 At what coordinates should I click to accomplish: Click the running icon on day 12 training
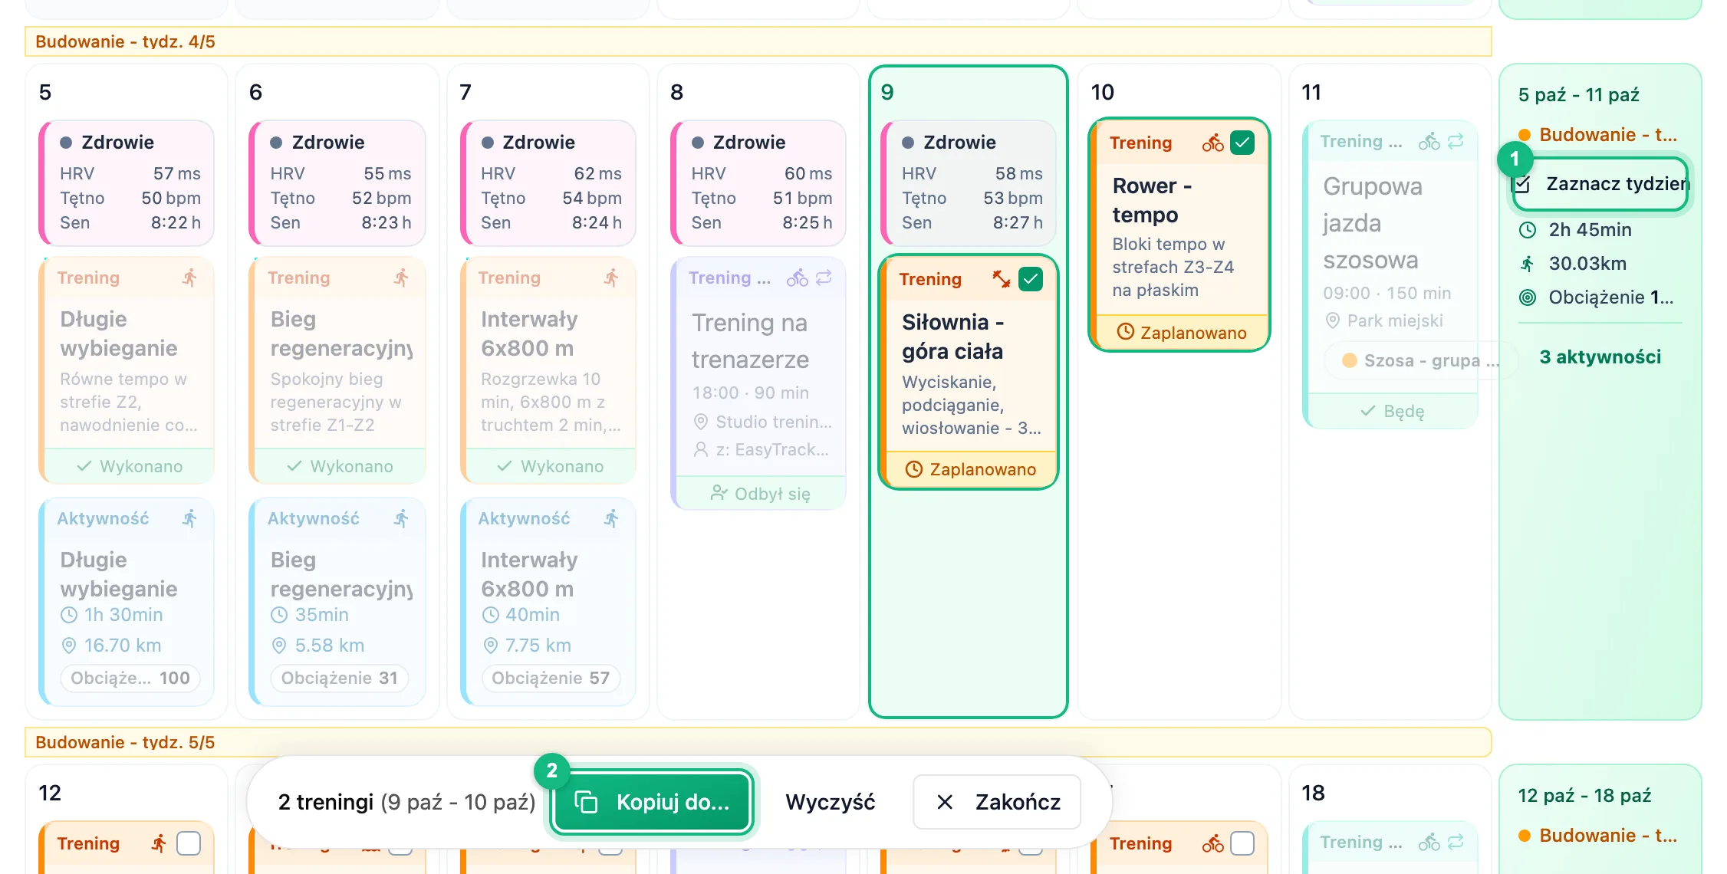pos(159,843)
